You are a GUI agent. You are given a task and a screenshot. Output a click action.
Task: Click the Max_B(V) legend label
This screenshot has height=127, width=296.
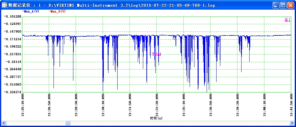57,11
